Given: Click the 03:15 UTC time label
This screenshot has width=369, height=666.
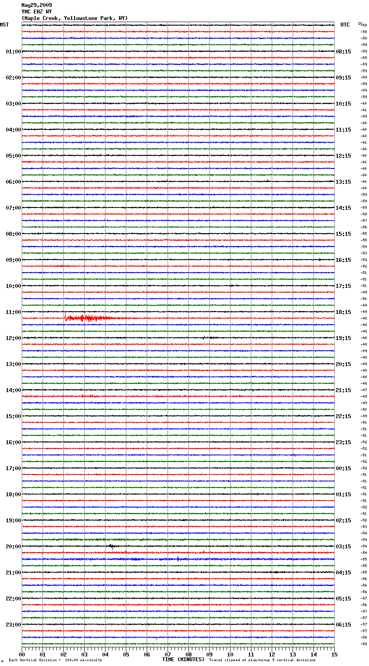Looking at the screenshot, I should (x=343, y=547).
